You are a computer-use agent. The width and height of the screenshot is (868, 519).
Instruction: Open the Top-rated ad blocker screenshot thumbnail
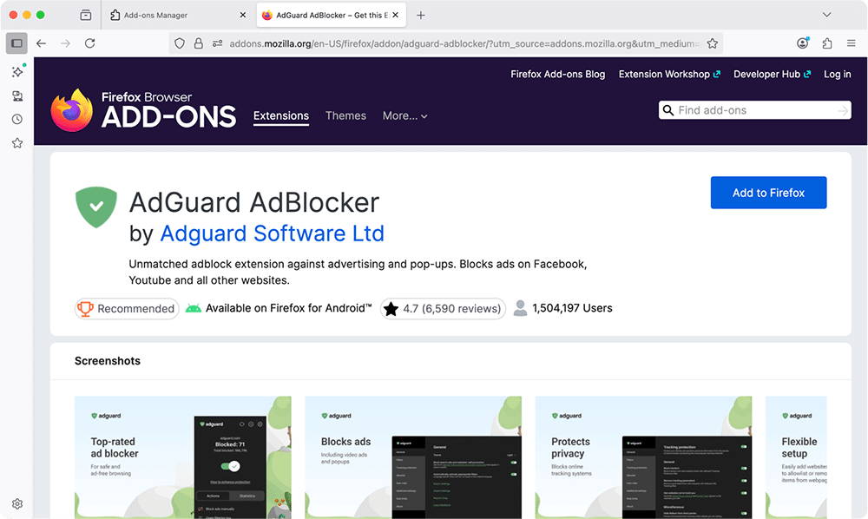click(x=182, y=457)
